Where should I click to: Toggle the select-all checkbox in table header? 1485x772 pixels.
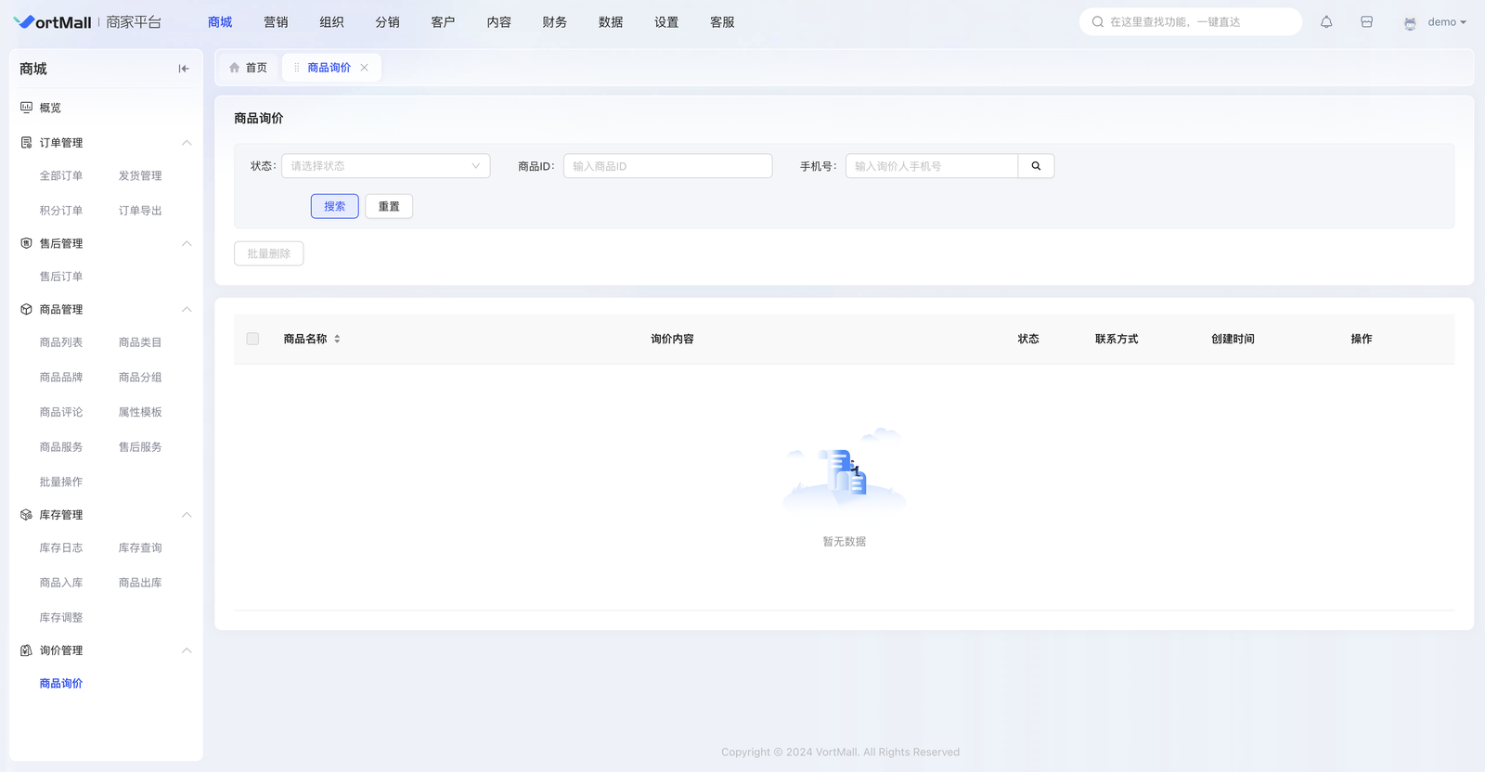point(252,339)
